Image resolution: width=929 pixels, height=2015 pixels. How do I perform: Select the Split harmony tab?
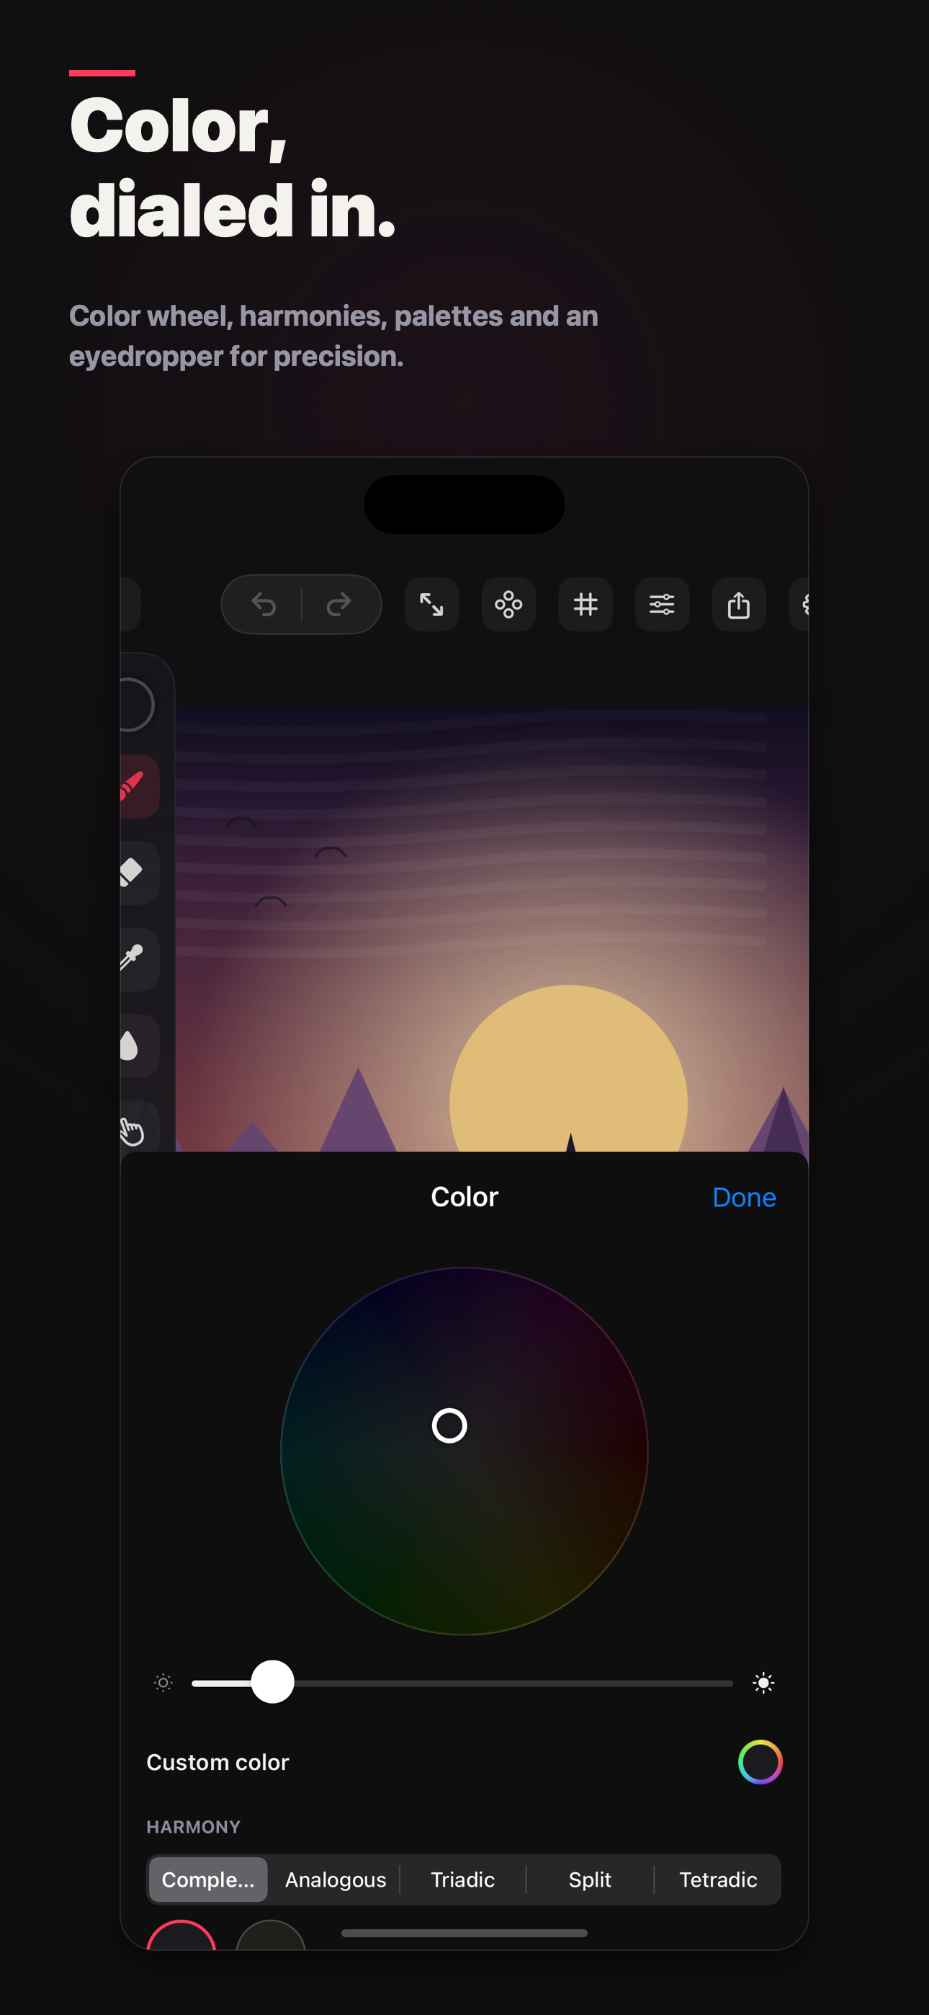tap(590, 1879)
